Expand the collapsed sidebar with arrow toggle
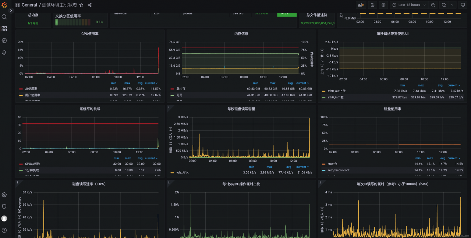This screenshot has height=238, width=471. (x=11, y=11)
